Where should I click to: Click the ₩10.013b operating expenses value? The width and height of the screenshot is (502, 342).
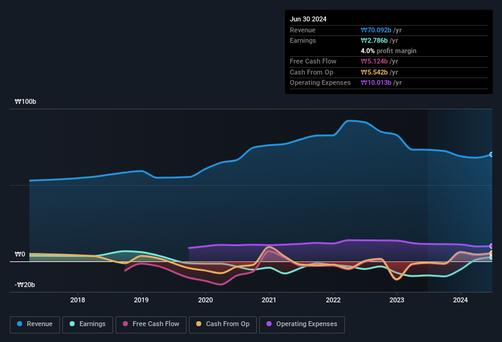[x=376, y=83]
